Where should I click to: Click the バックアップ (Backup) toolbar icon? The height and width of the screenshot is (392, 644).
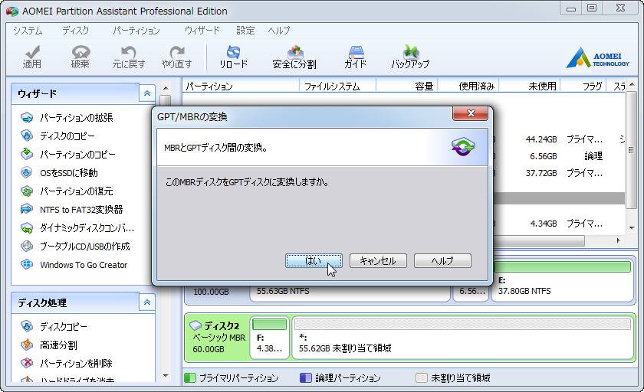click(410, 52)
